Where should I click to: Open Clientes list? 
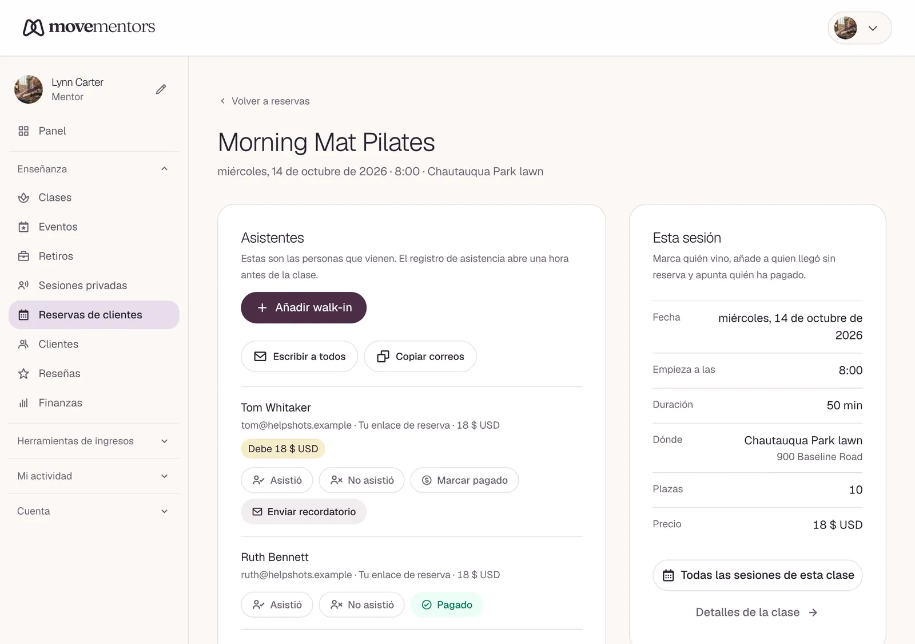[x=94, y=344]
